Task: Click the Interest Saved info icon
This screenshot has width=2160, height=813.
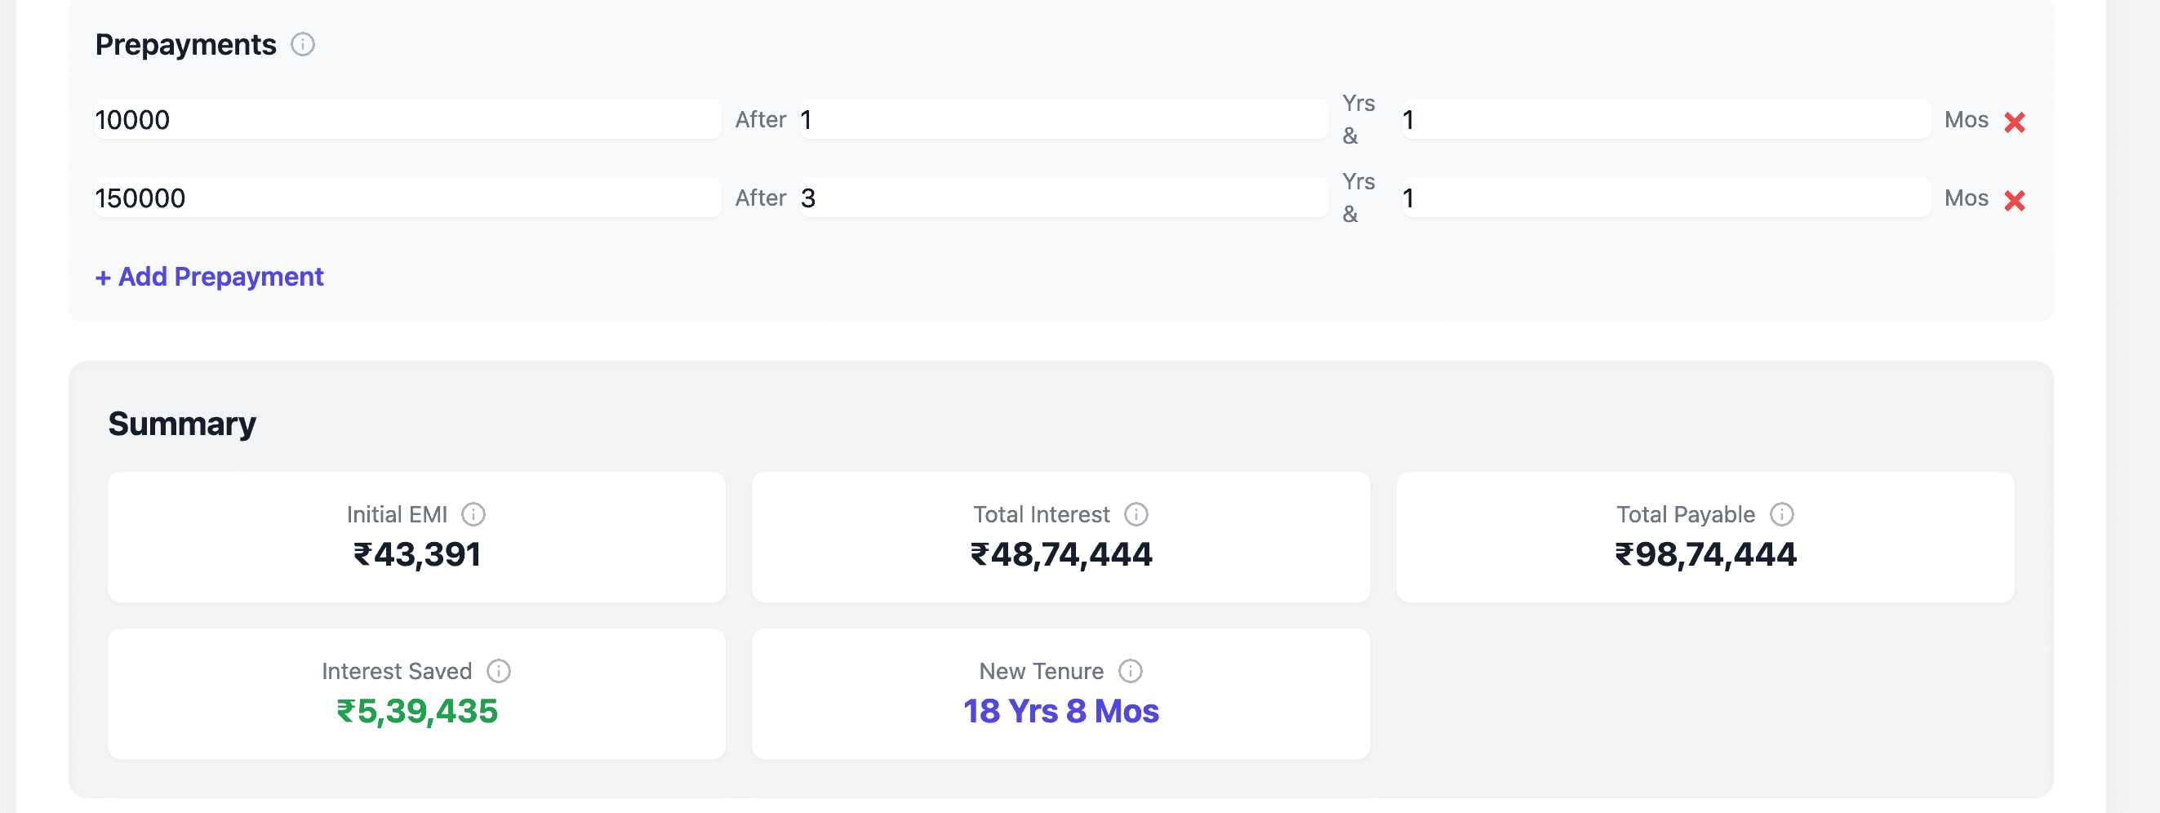Action: pos(498,670)
